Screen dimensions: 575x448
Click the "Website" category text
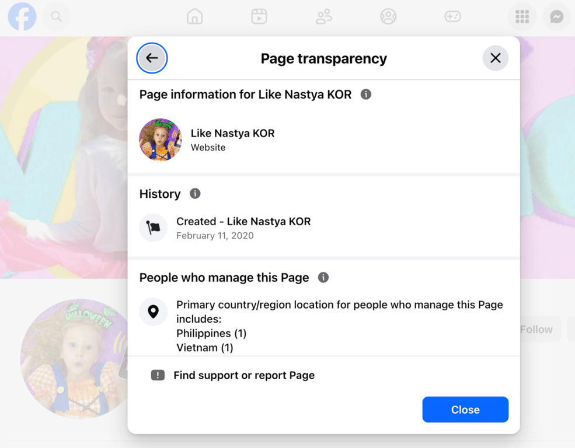pos(208,147)
